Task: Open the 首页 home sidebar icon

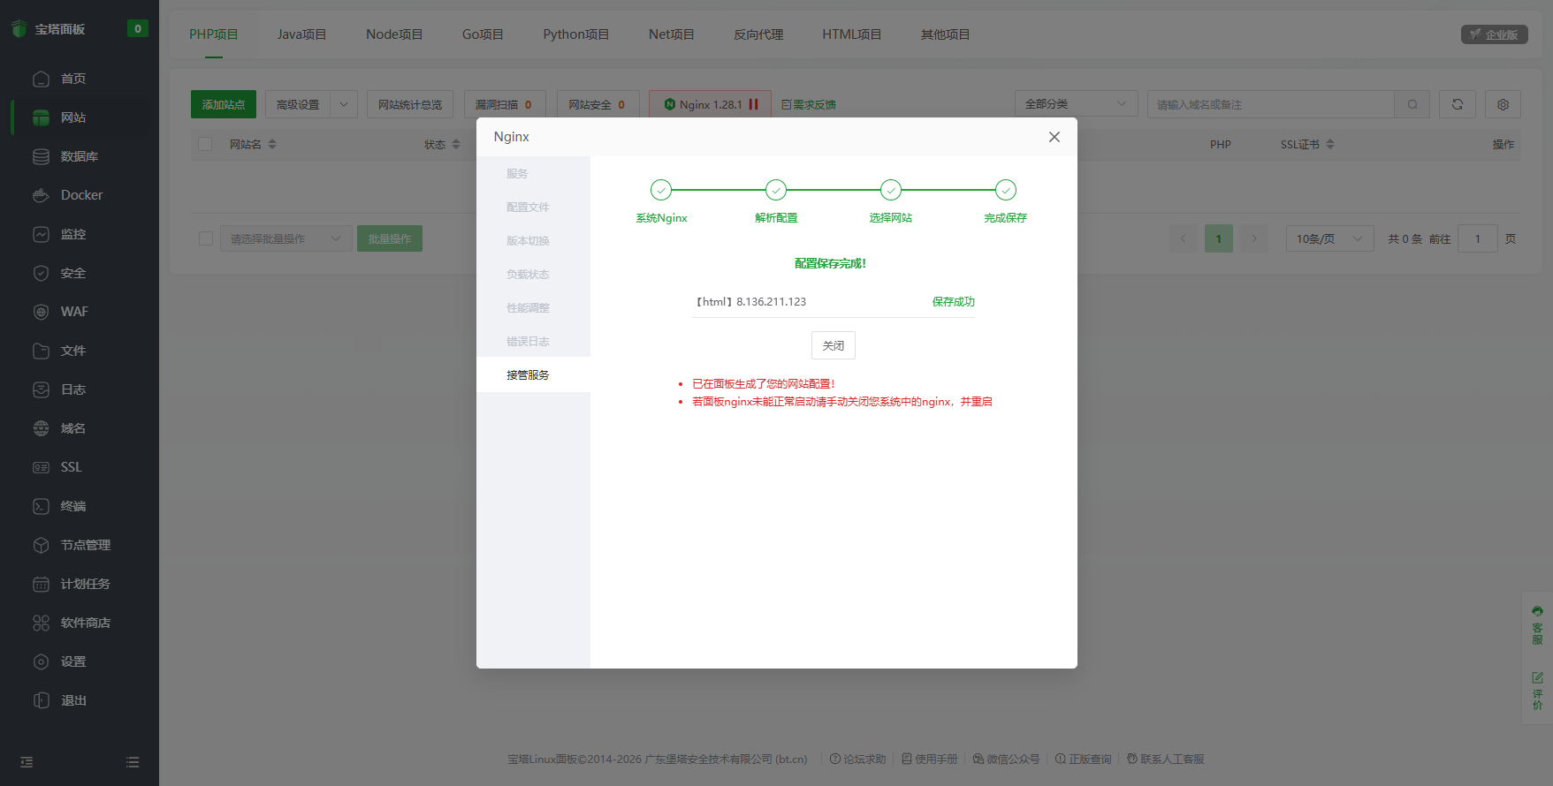Action: pyautogui.click(x=41, y=79)
